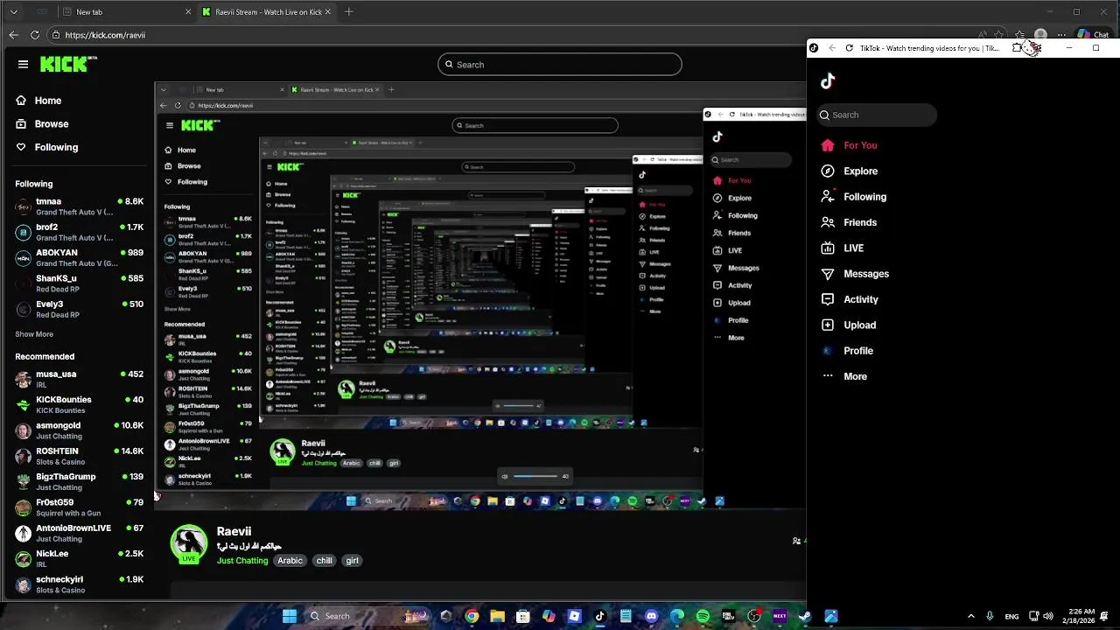The width and height of the screenshot is (1120, 630).
Task: Open BigzThaGrump recommended channel
Action: [x=79, y=481]
